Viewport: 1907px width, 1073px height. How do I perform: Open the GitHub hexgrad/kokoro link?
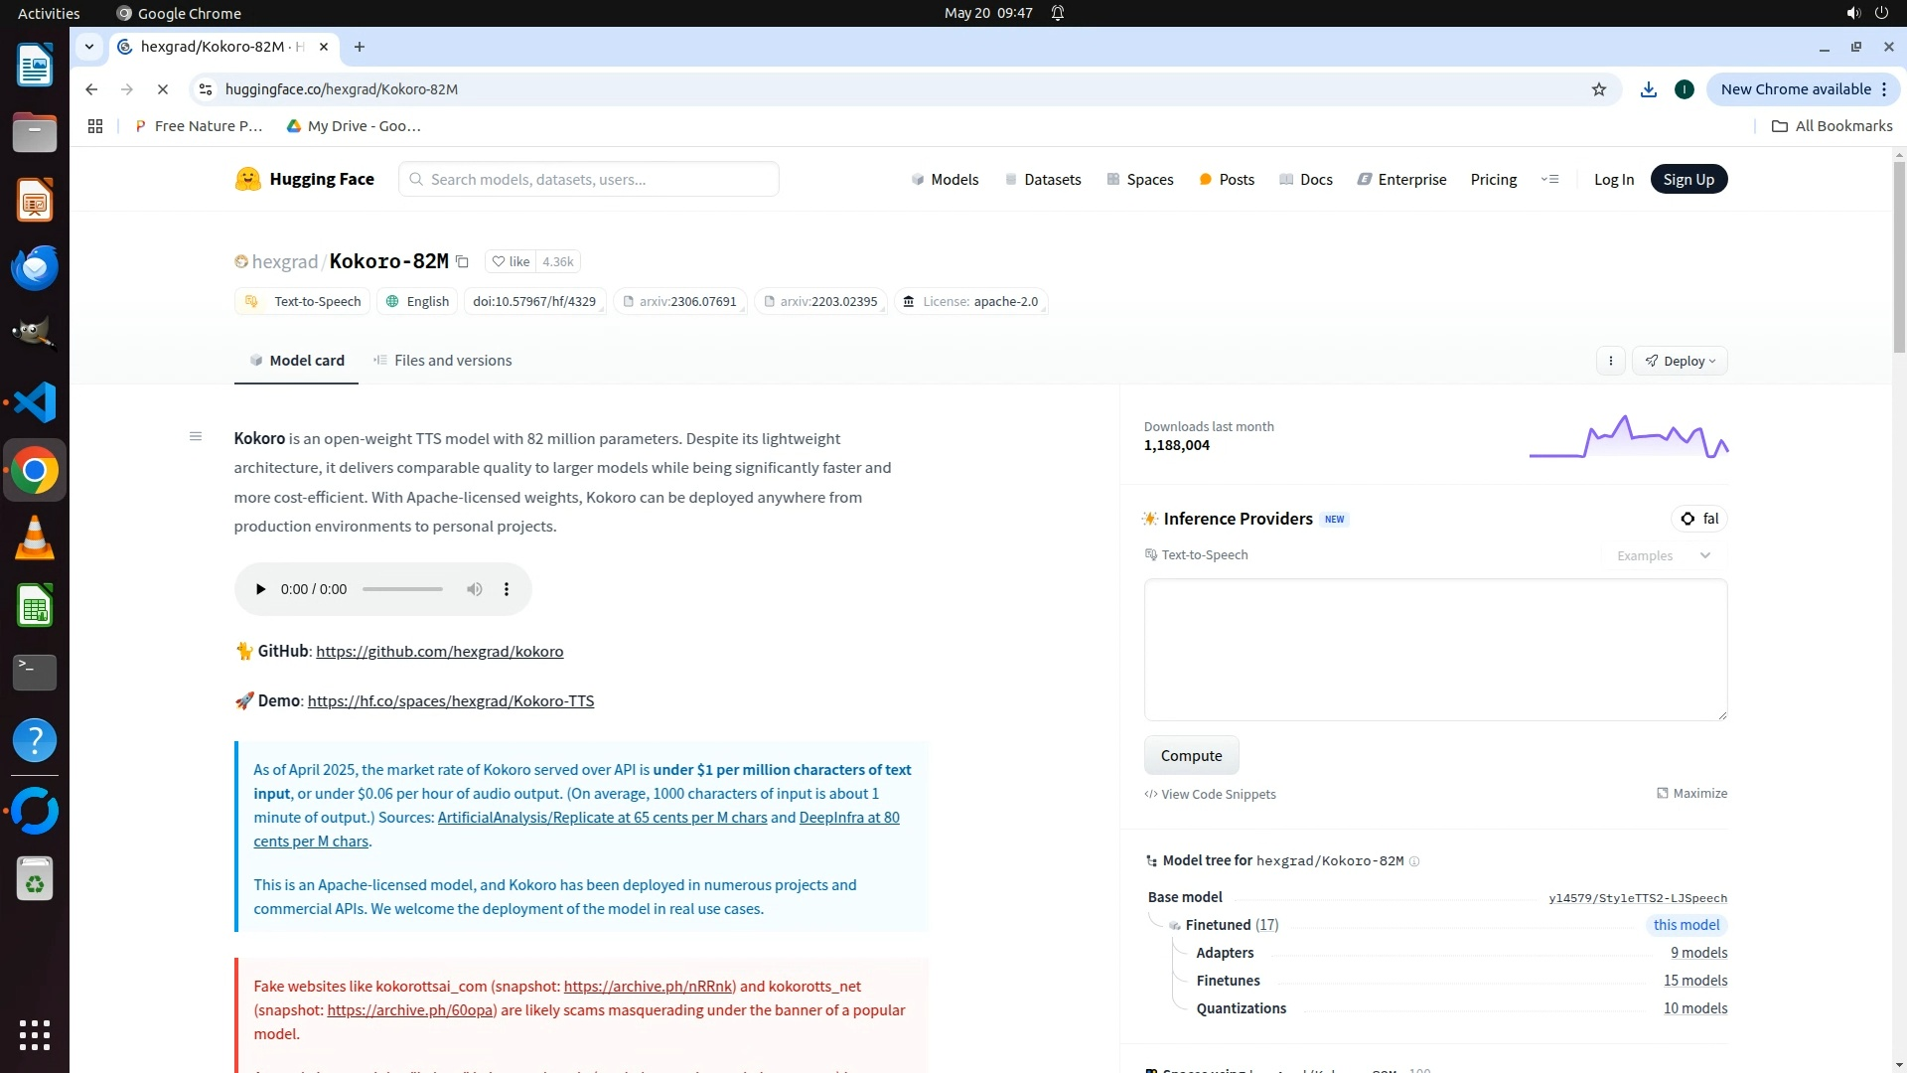pos(439,652)
